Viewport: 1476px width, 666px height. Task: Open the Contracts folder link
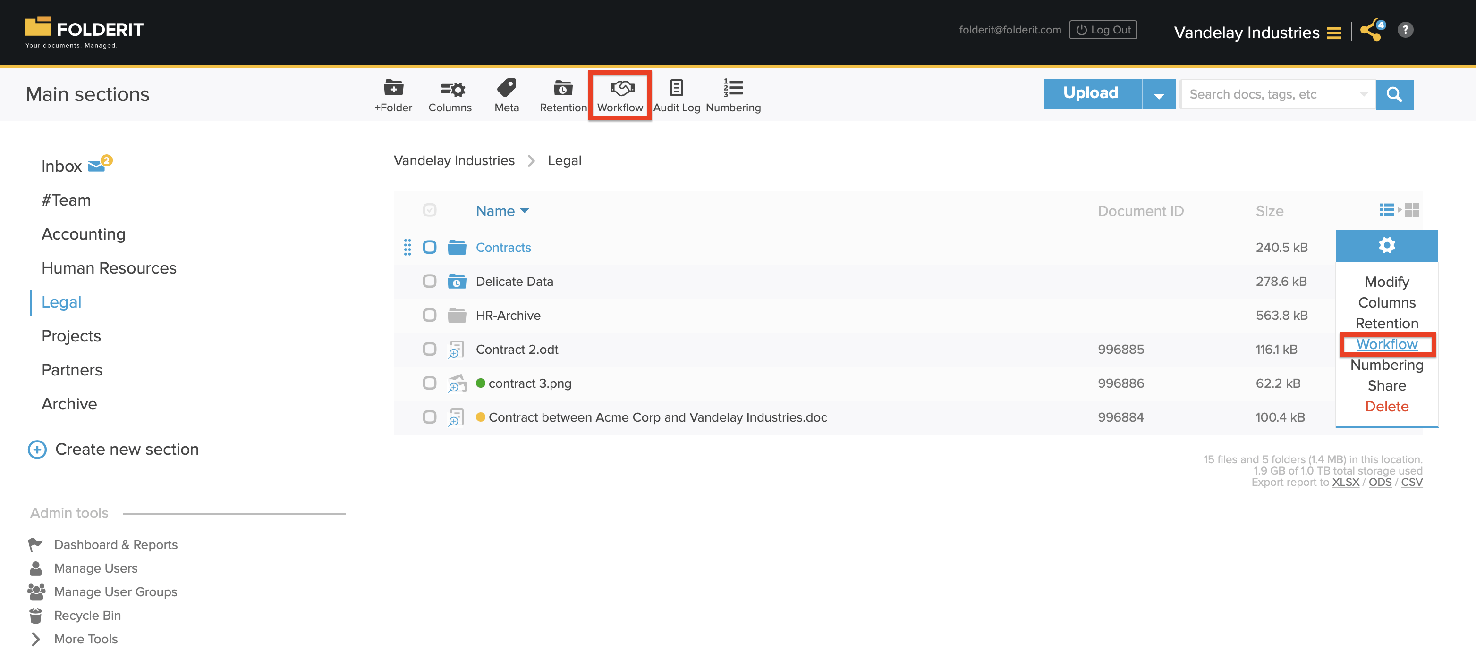503,247
